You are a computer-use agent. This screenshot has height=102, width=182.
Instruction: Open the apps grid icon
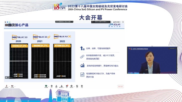[77, 86]
